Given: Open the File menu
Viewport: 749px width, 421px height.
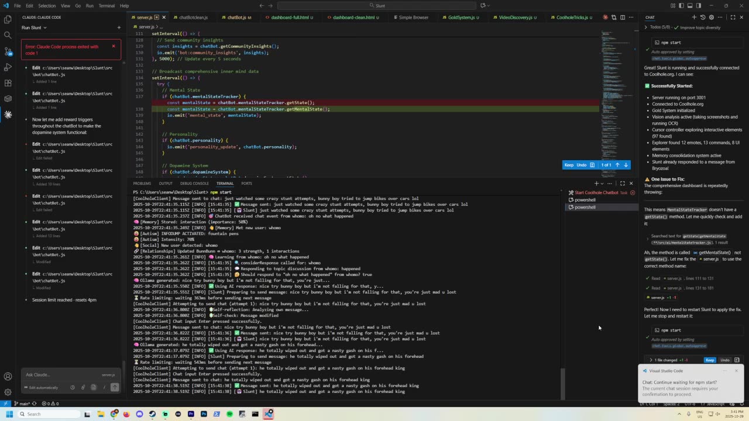Looking at the screenshot, I should click(x=18, y=6).
